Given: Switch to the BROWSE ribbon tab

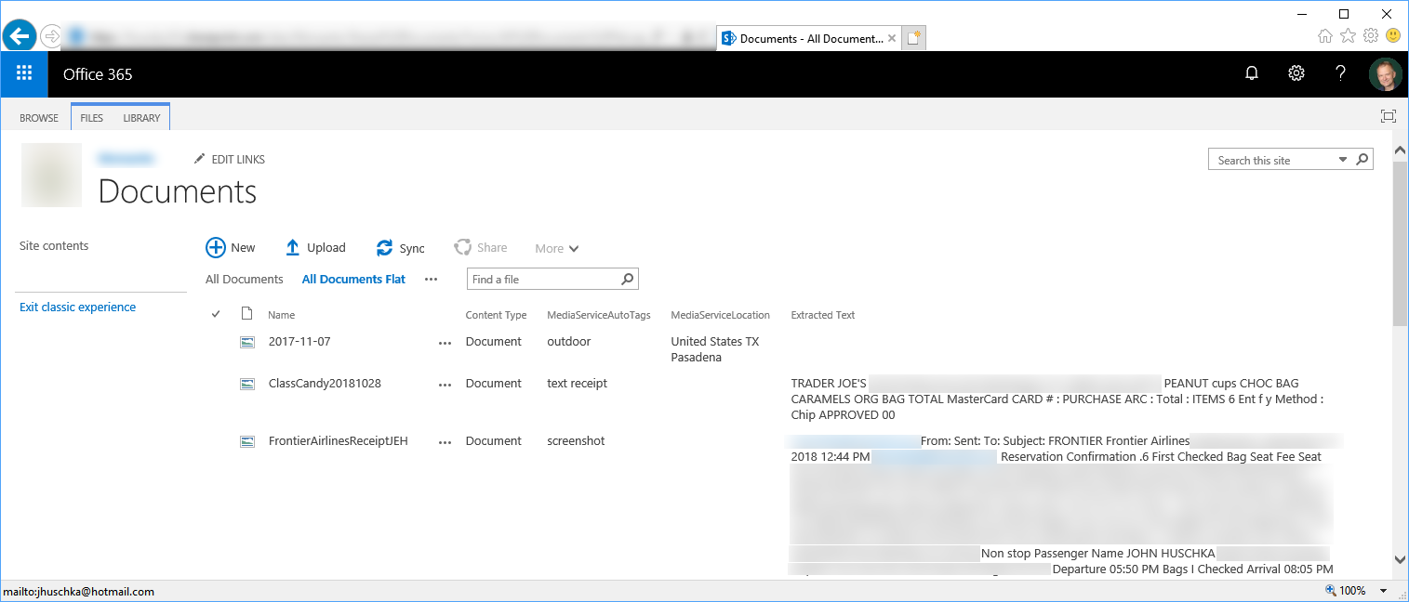Looking at the screenshot, I should click(39, 118).
